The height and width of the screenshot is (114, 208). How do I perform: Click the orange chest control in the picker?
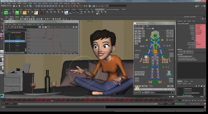[x=155, y=52]
